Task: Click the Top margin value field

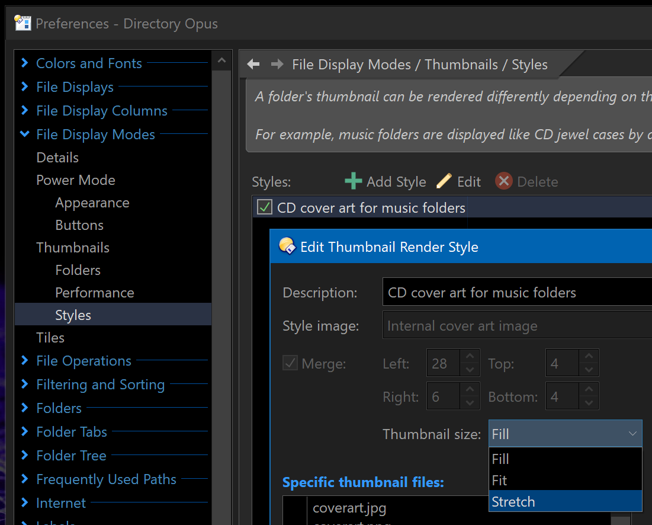Action: click(562, 363)
